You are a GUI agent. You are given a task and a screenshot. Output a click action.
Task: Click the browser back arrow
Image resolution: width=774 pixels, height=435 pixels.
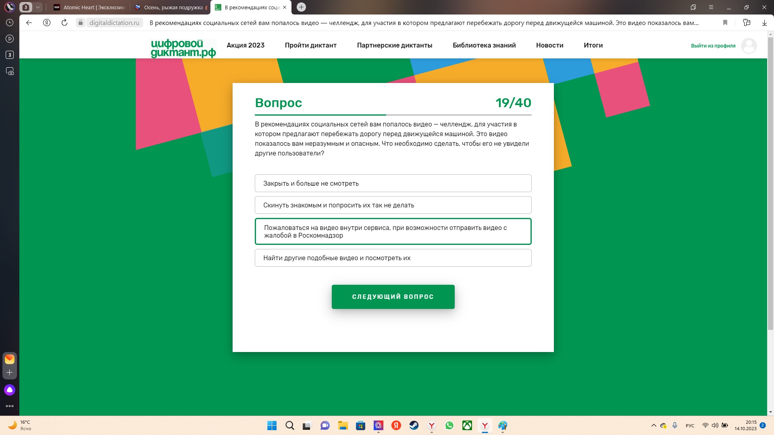[x=29, y=23]
